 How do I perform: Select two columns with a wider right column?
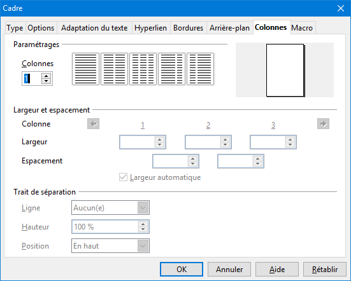(x=200, y=69)
